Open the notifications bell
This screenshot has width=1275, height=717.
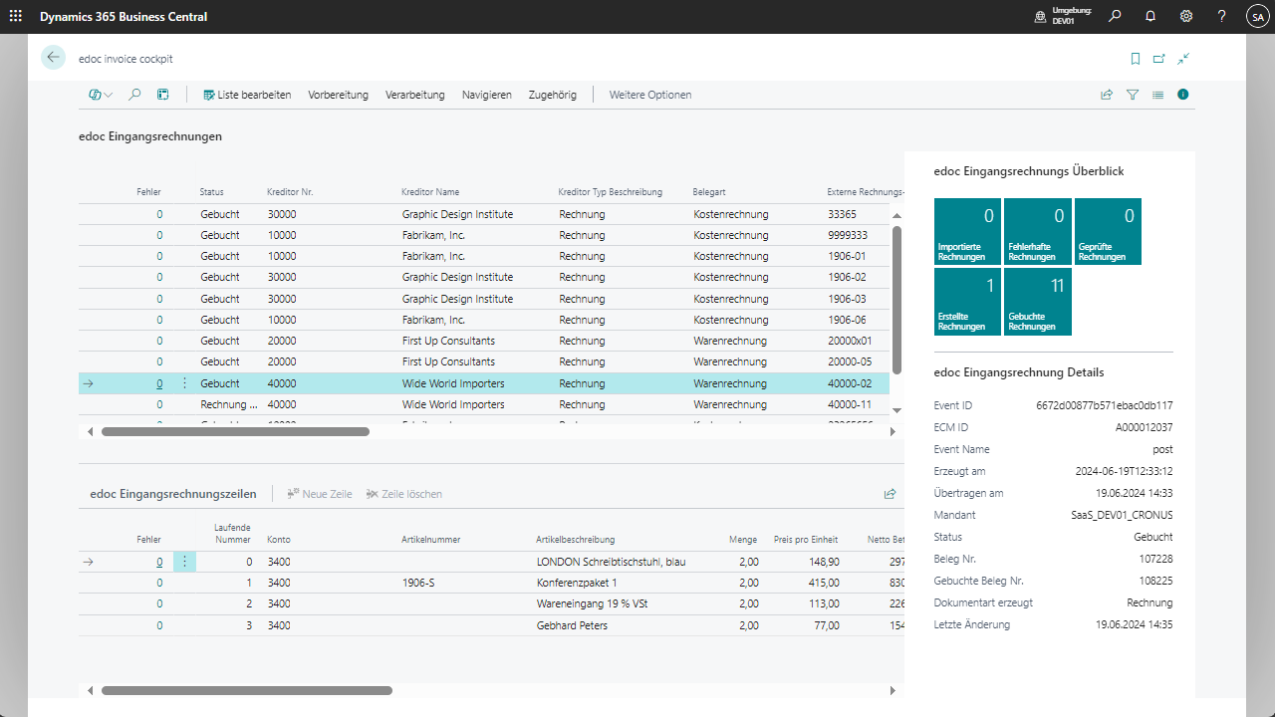1150,17
